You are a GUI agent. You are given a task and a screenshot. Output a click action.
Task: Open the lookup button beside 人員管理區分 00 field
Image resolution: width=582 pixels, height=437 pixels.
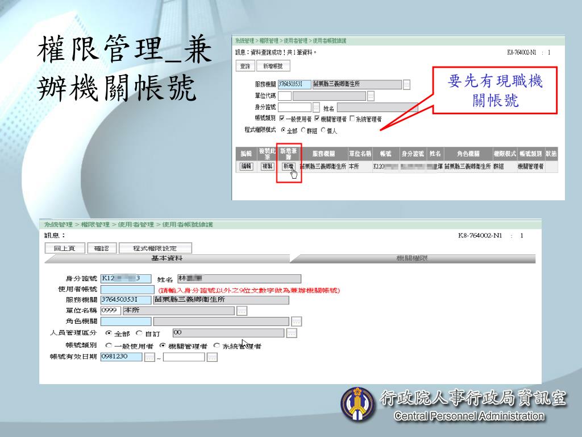point(292,333)
